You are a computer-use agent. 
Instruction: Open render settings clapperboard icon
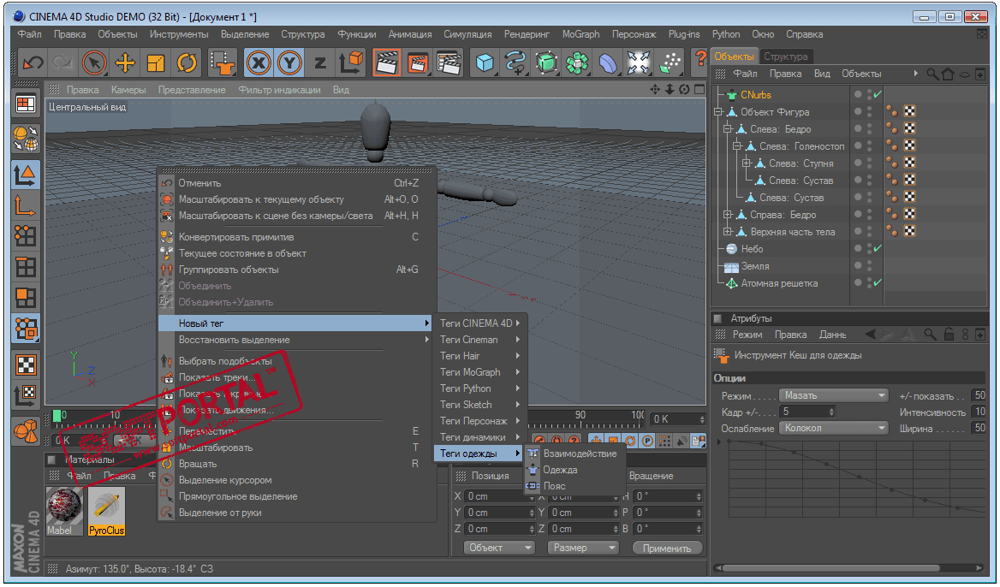click(449, 62)
